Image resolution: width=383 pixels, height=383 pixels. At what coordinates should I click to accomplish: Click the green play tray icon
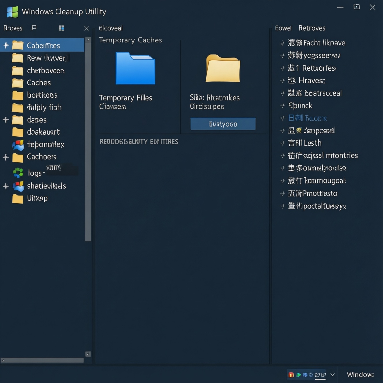coord(298,375)
